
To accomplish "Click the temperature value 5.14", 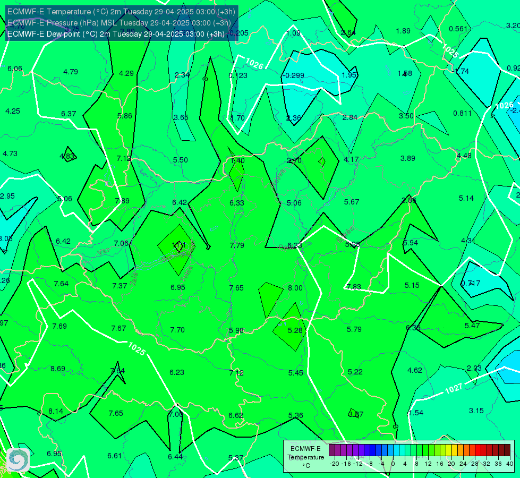I will coord(466,198).
